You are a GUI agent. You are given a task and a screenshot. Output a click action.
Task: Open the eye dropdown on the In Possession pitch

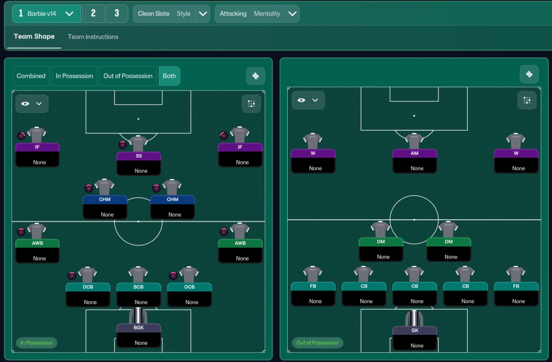(x=32, y=103)
